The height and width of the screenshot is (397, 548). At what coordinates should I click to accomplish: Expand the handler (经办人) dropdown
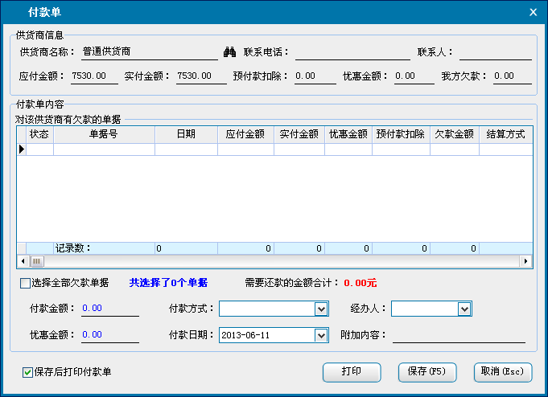coord(464,309)
